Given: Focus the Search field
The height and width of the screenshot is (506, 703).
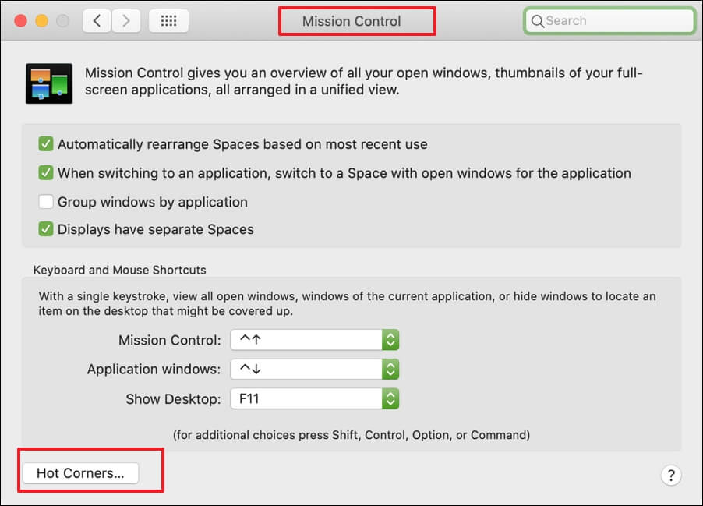Looking at the screenshot, I should pos(609,20).
